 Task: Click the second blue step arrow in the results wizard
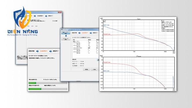point(91,33)
